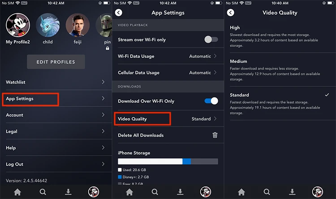Select High video quality option
Screen dimensions: 336x199
click(280, 36)
